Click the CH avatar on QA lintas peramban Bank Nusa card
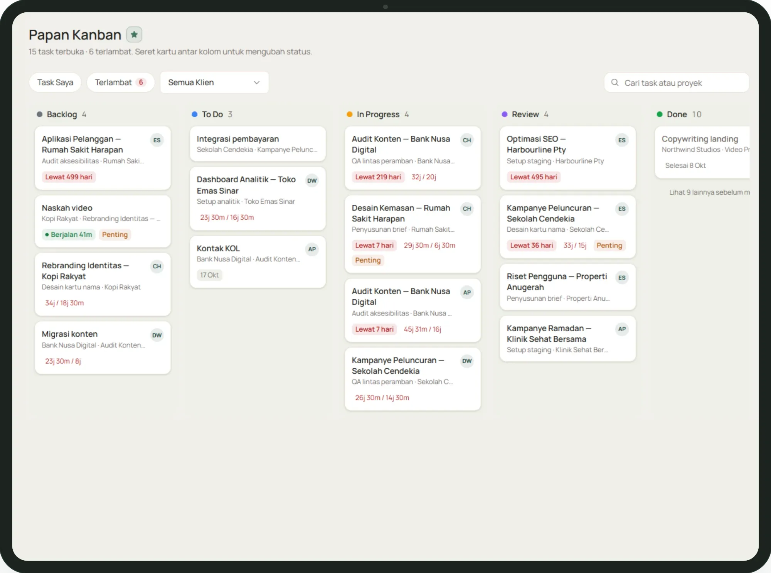Viewport: 771px width, 573px height. pyautogui.click(x=467, y=140)
